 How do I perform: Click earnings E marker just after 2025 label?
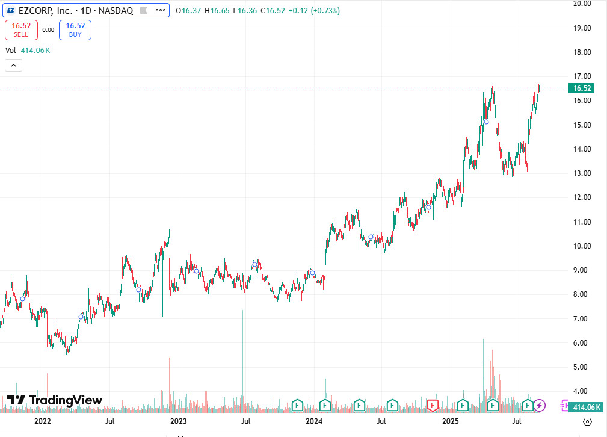click(463, 406)
